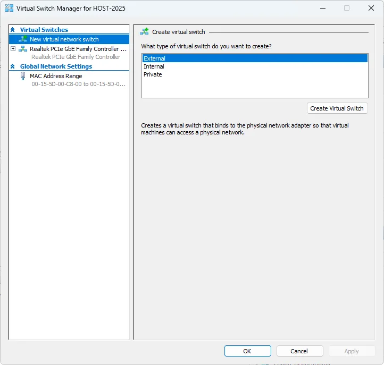Open MAC Address Range settings
Viewport: 384px width, 365px height.
pyautogui.click(x=56, y=76)
